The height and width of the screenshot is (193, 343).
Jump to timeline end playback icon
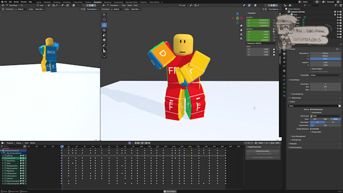tap(149, 143)
